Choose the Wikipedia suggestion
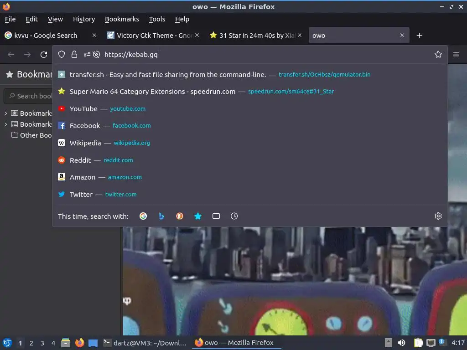467x350 pixels. click(x=250, y=143)
